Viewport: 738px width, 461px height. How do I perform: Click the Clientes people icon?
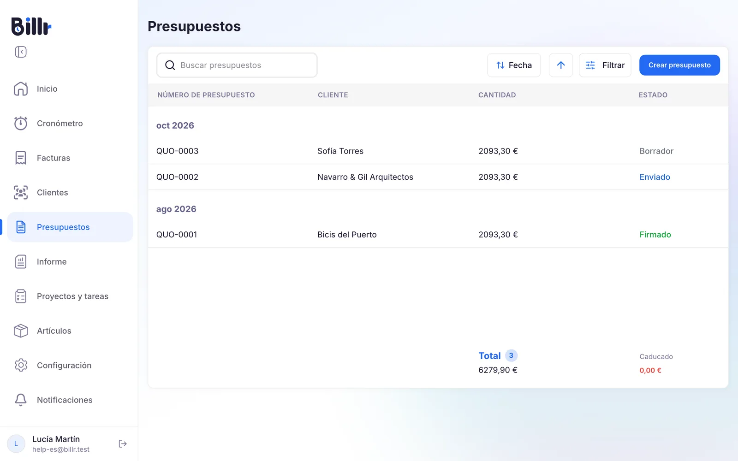click(21, 192)
